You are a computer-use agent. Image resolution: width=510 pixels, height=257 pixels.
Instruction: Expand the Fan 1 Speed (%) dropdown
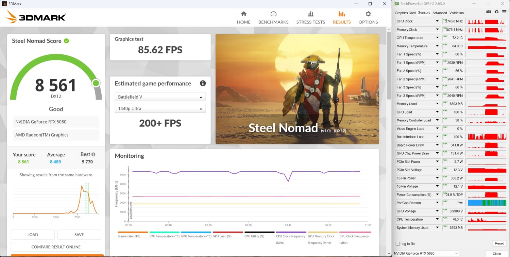[437, 54]
